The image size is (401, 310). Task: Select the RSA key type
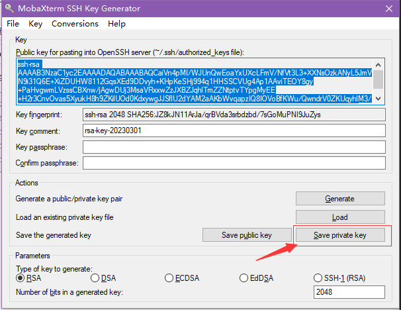(28, 278)
